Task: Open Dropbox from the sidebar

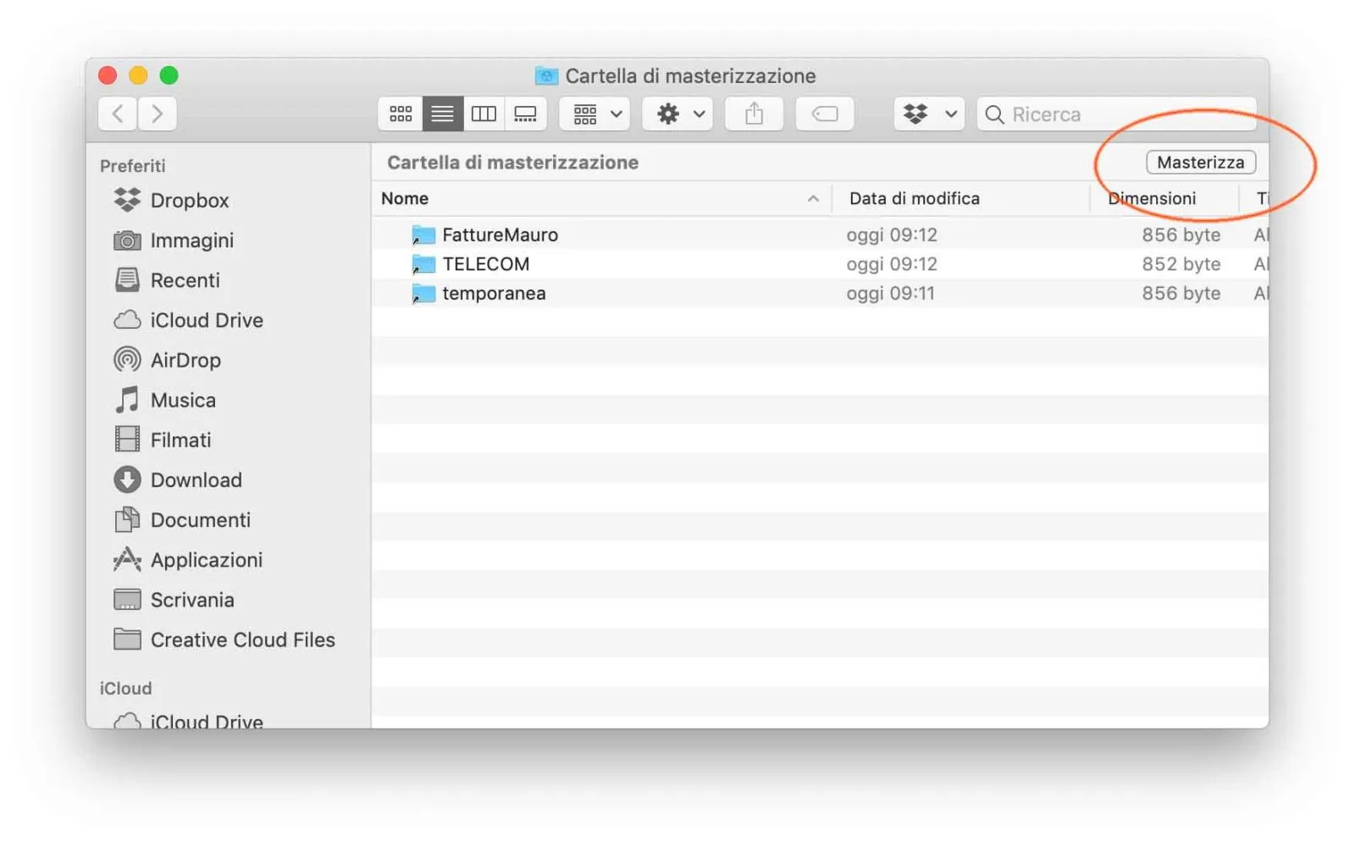Action: pos(190,201)
